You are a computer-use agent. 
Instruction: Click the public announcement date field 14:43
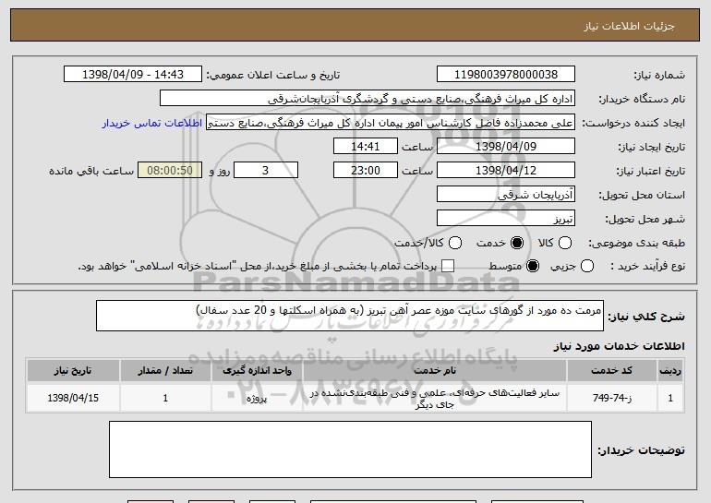click(133, 75)
